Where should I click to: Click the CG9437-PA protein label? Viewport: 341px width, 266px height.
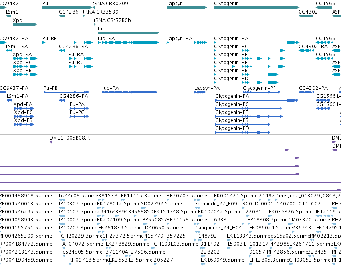tap(14, 88)
